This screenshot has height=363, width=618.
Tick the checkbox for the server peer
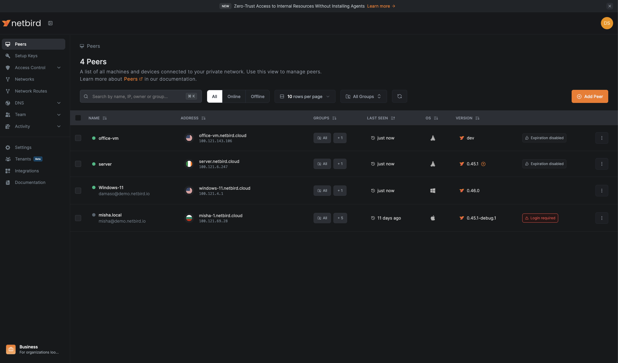78,164
